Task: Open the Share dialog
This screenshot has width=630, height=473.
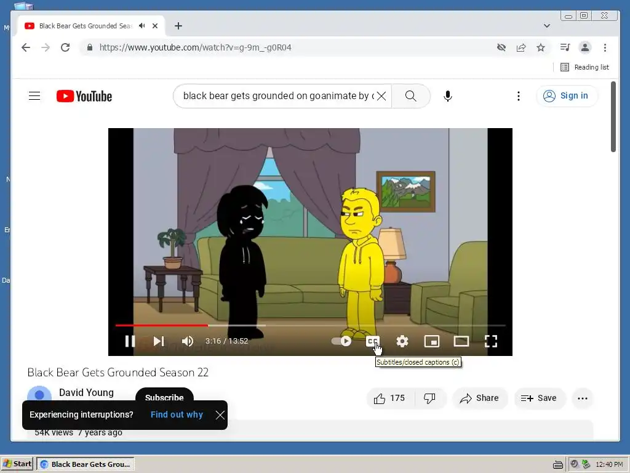Action: coord(480,398)
